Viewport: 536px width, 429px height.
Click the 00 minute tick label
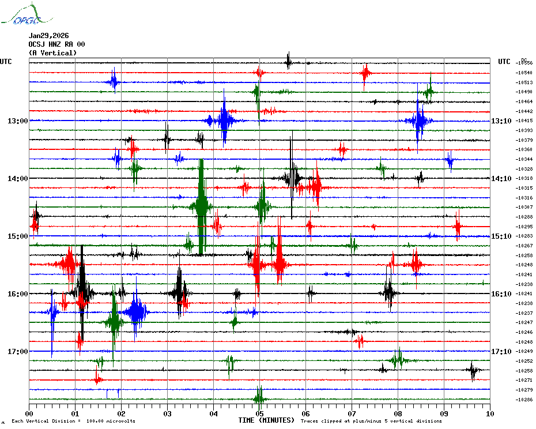coord(29,413)
